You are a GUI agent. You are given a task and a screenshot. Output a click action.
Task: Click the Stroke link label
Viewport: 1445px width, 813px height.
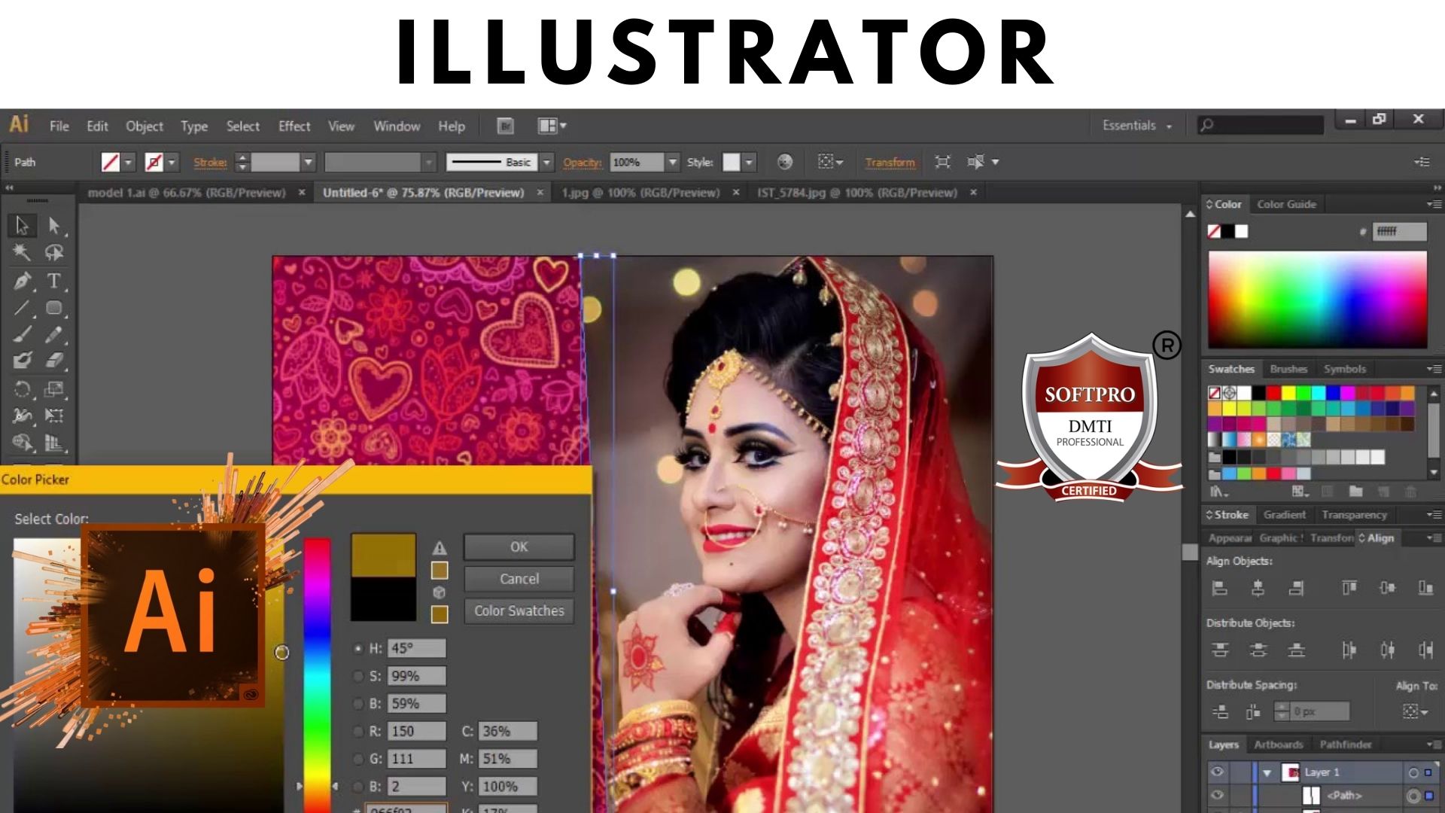point(210,162)
